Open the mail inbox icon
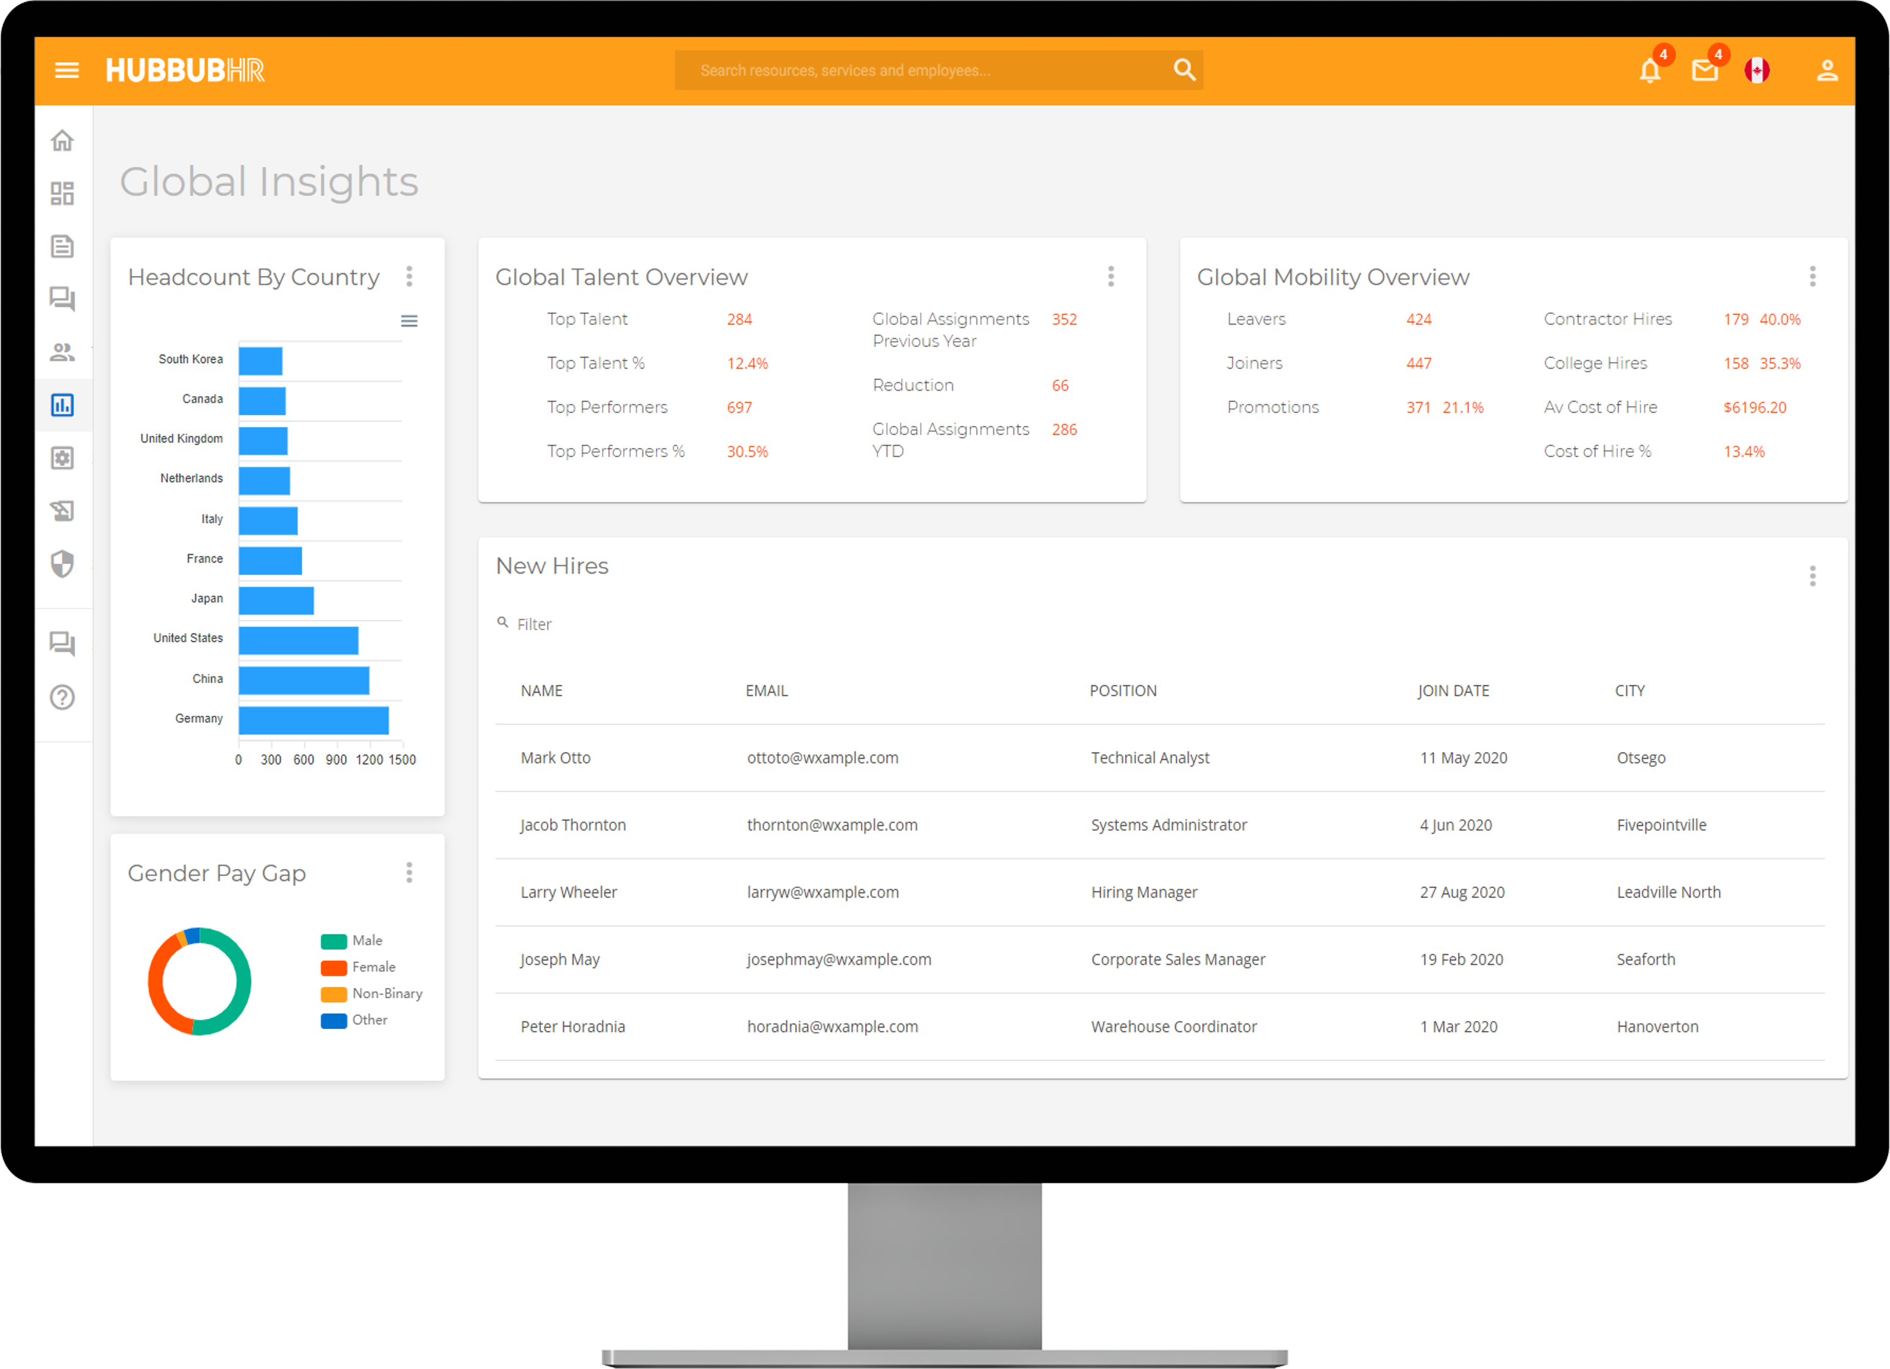This screenshot has width=1890, height=1369. [1704, 71]
